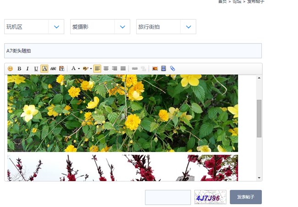Insert an image into the post

tap(155, 68)
